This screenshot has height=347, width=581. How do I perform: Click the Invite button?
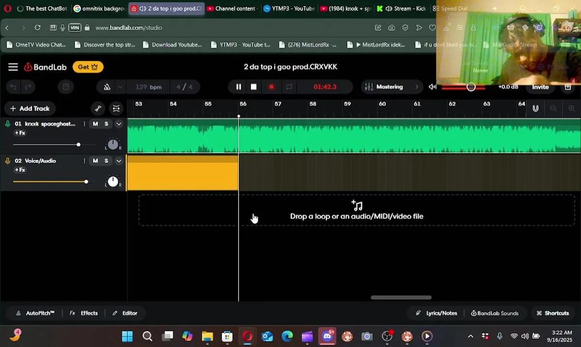coord(540,87)
